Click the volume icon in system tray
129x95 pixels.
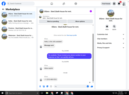pos(116,93)
